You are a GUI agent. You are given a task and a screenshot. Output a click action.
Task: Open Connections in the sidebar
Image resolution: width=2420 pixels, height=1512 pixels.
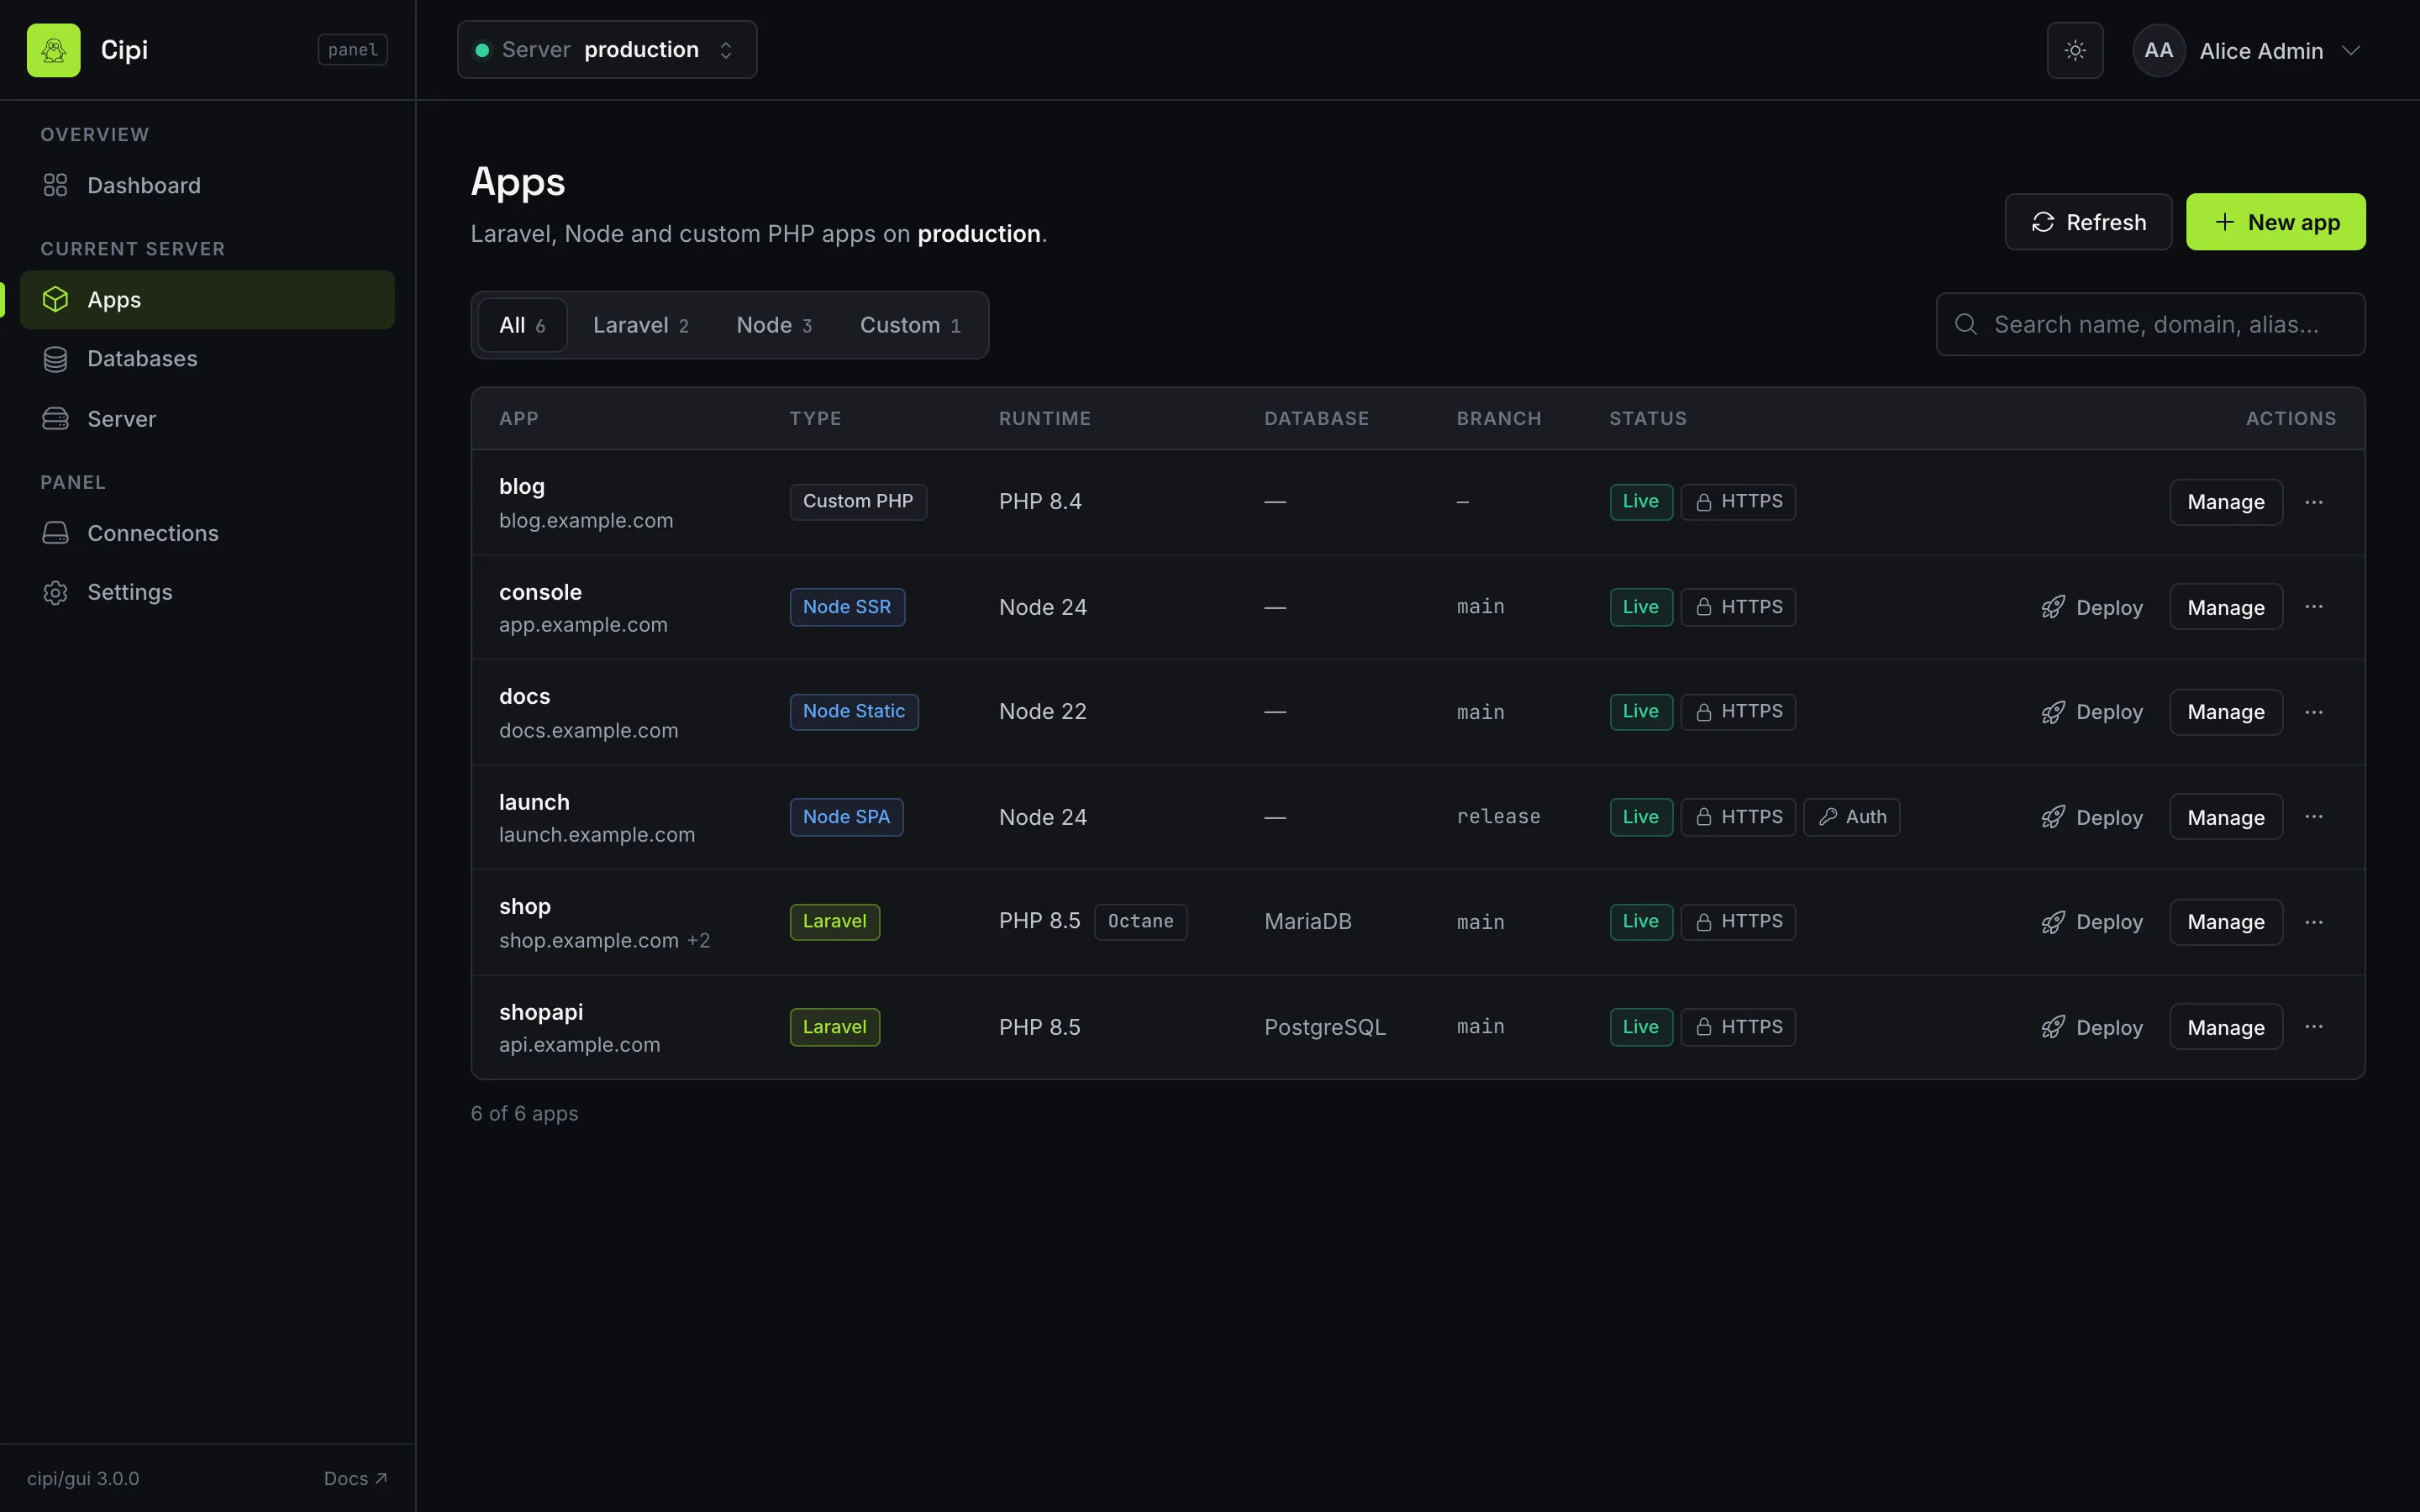(207, 534)
